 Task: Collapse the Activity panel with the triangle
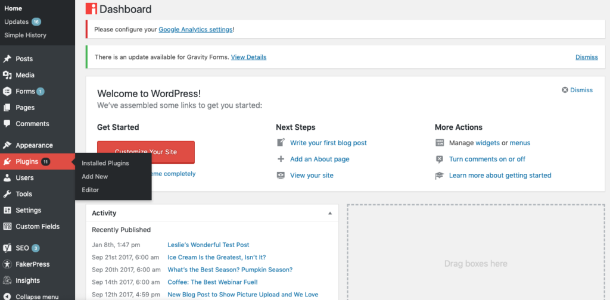330,213
